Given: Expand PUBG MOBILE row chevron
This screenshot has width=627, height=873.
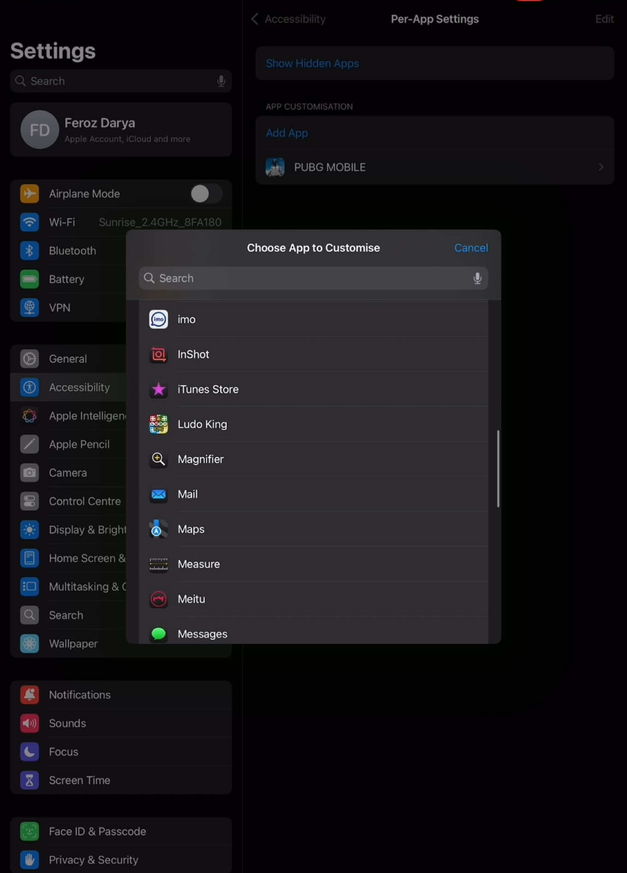Looking at the screenshot, I should pos(601,167).
